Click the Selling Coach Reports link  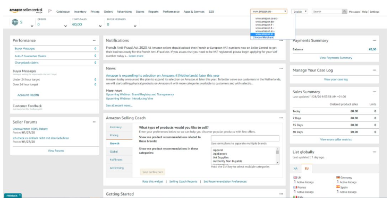click(183, 182)
